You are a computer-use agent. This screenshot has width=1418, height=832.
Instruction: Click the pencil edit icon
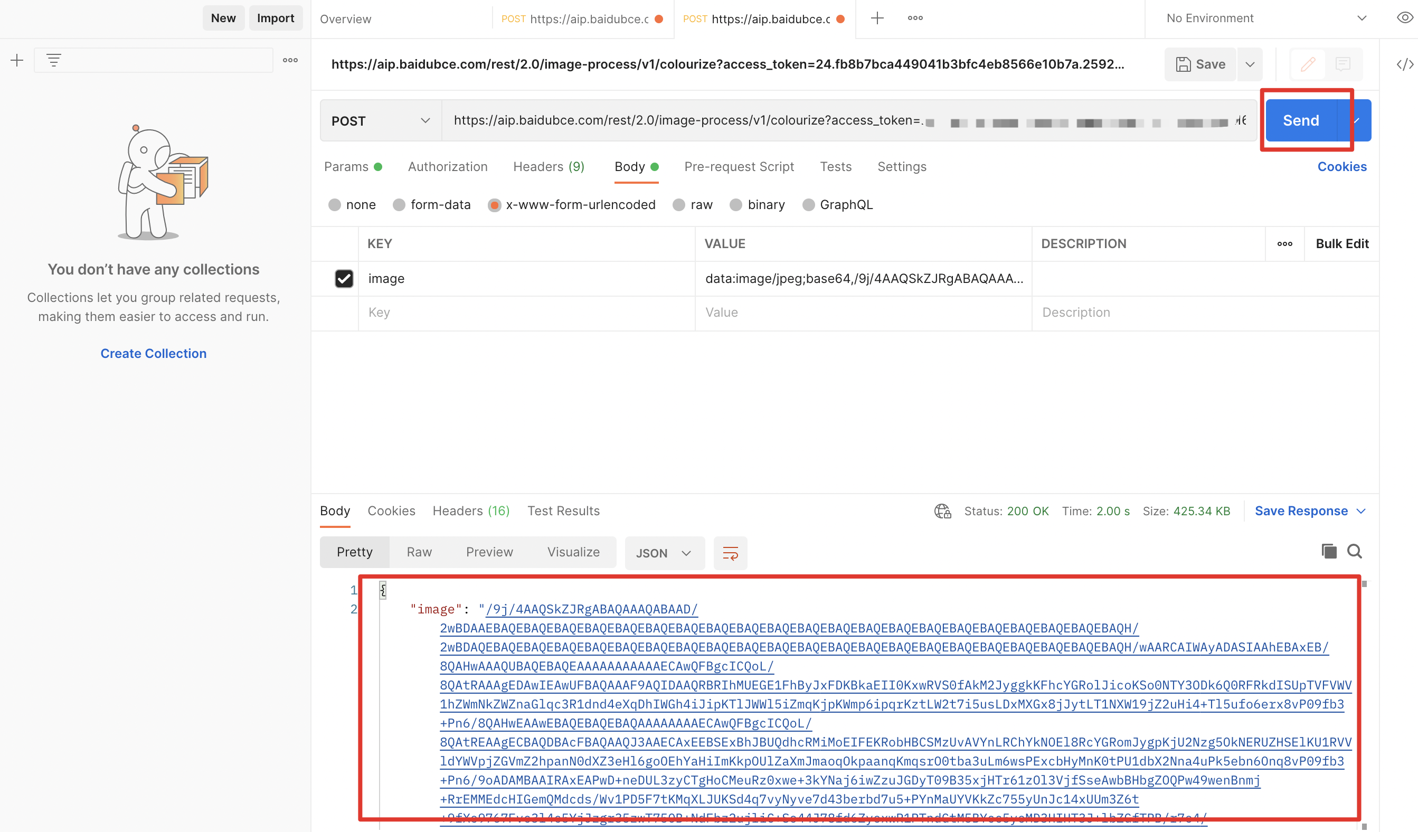1308,64
